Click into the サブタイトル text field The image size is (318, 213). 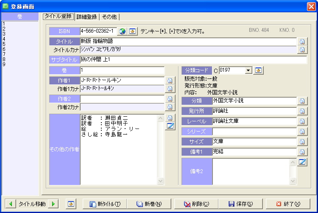point(187,59)
